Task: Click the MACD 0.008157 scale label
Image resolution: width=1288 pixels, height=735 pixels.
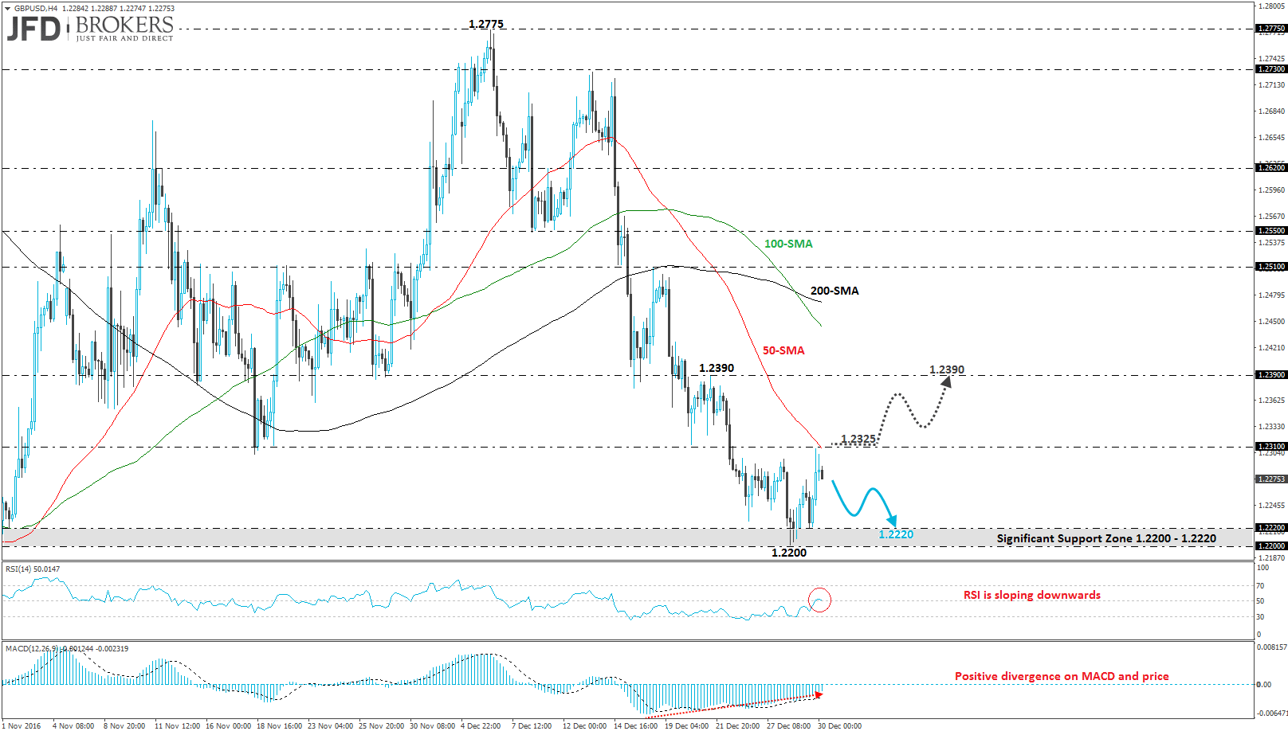Action: pyautogui.click(x=1271, y=647)
